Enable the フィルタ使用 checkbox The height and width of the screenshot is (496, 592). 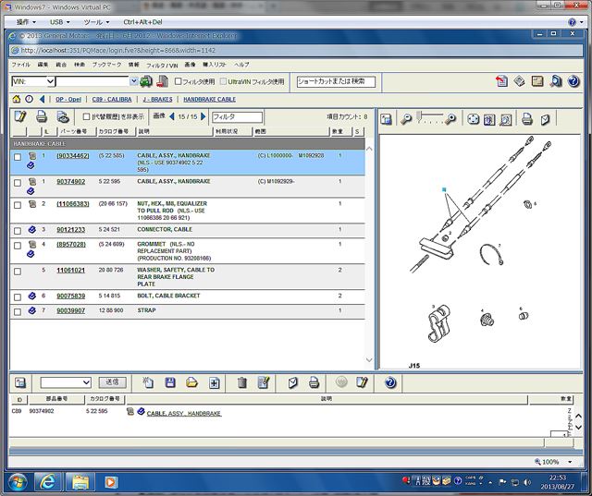click(179, 81)
